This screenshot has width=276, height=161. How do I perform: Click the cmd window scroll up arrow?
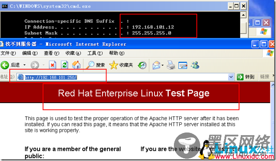click(x=243, y=15)
